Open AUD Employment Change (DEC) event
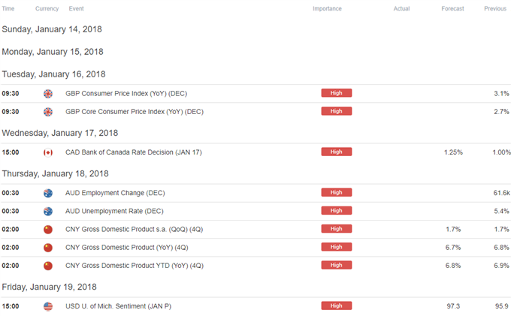This screenshot has width=511, height=316. 115,194
